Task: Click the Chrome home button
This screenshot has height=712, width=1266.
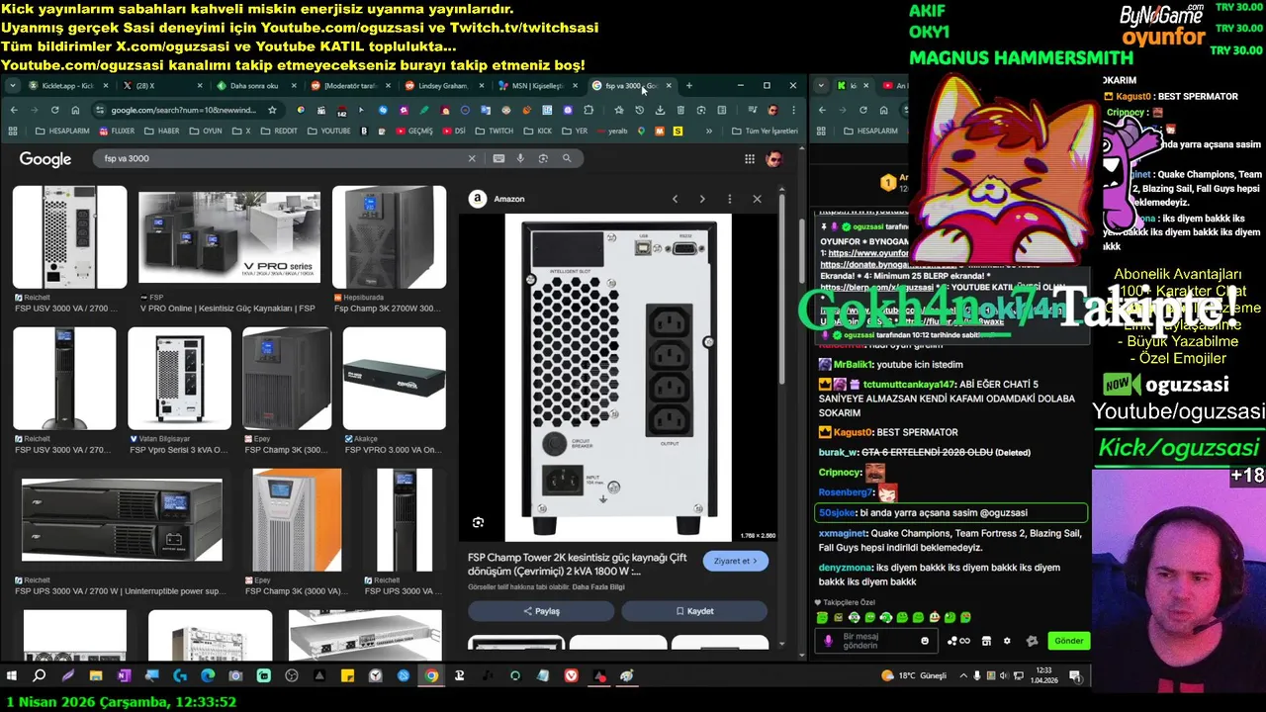Action: tap(76, 110)
